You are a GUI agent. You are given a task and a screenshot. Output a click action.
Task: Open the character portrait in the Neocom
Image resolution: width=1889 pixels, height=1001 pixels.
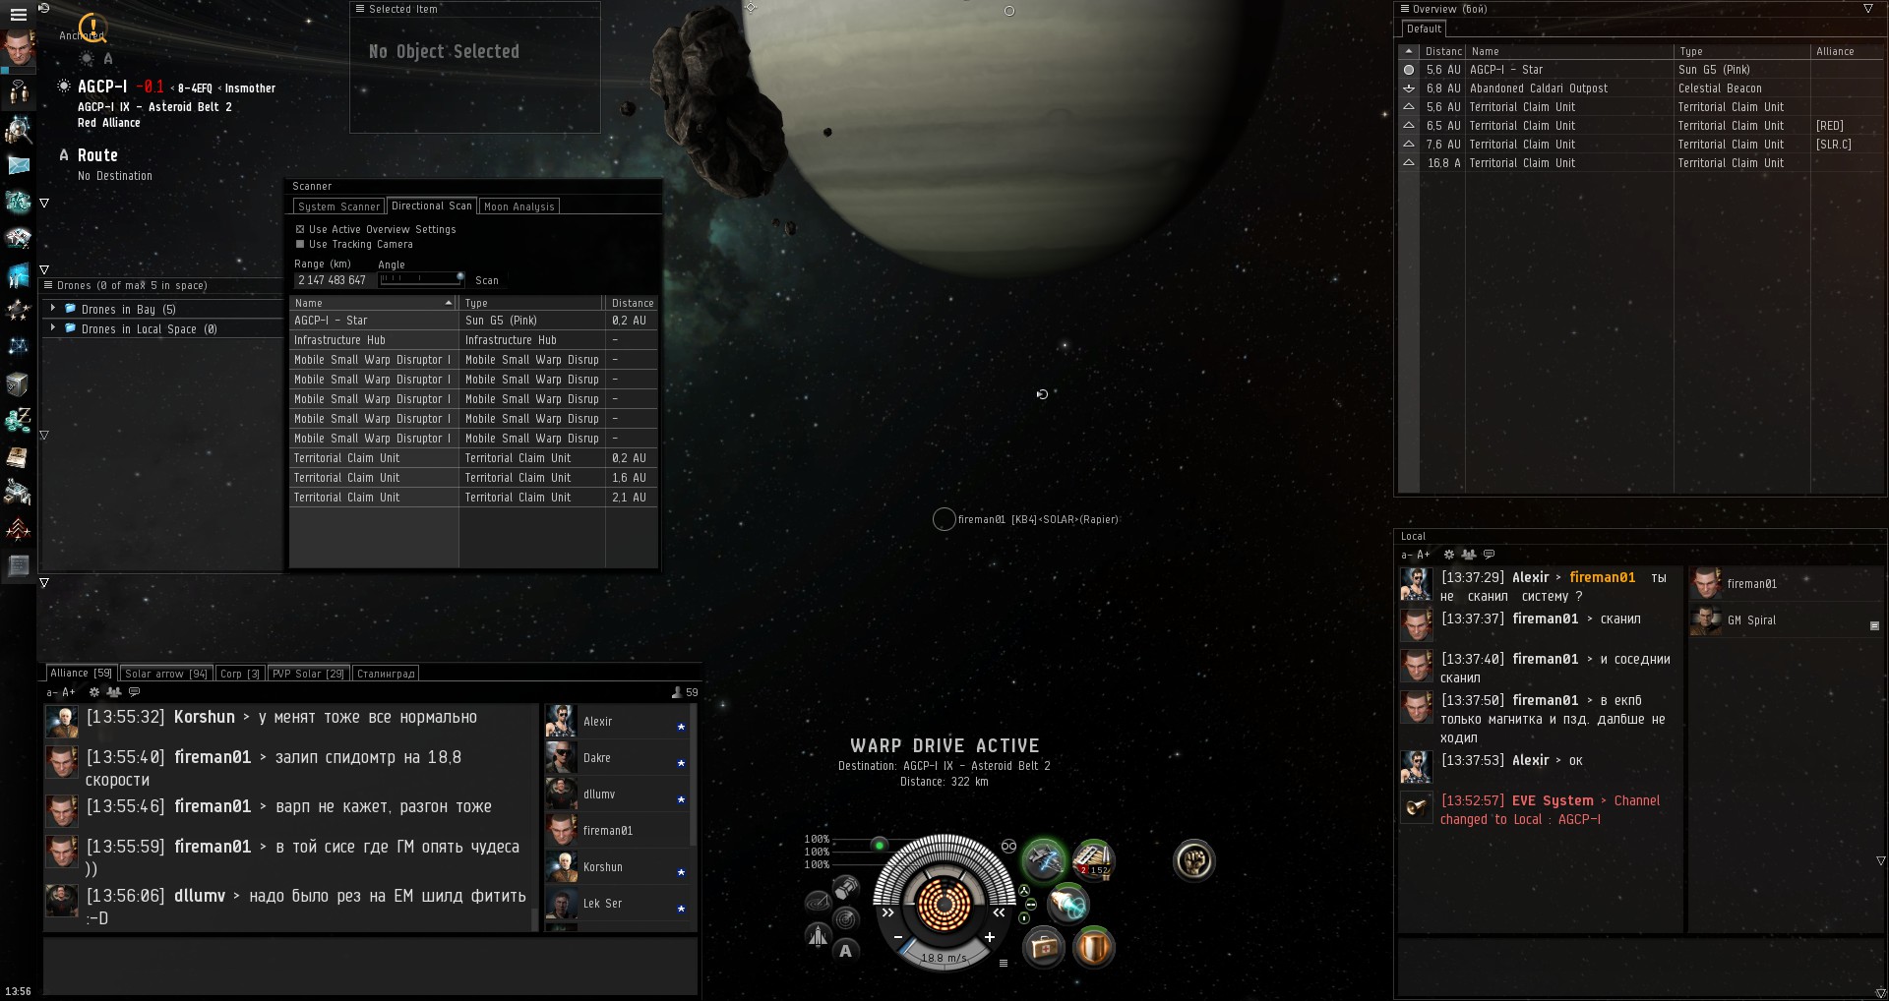[x=19, y=48]
